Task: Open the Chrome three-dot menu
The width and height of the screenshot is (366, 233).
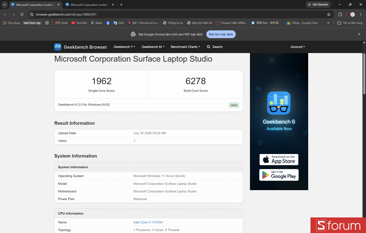Action: pyautogui.click(x=361, y=14)
